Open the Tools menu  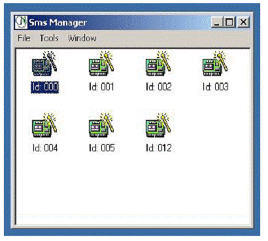click(x=49, y=38)
